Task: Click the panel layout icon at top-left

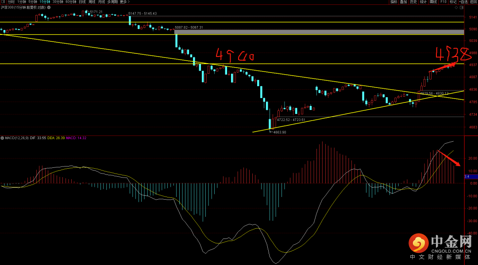Action: pos(3,2)
